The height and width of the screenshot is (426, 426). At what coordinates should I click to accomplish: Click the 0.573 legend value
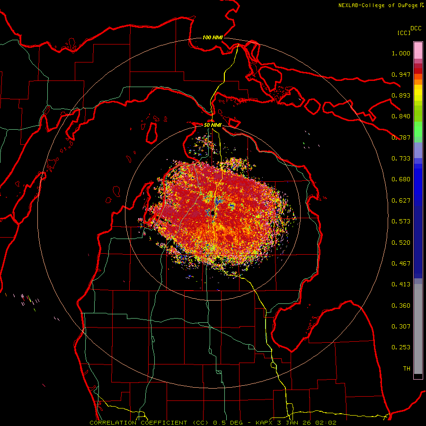pyautogui.click(x=401, y=222)
